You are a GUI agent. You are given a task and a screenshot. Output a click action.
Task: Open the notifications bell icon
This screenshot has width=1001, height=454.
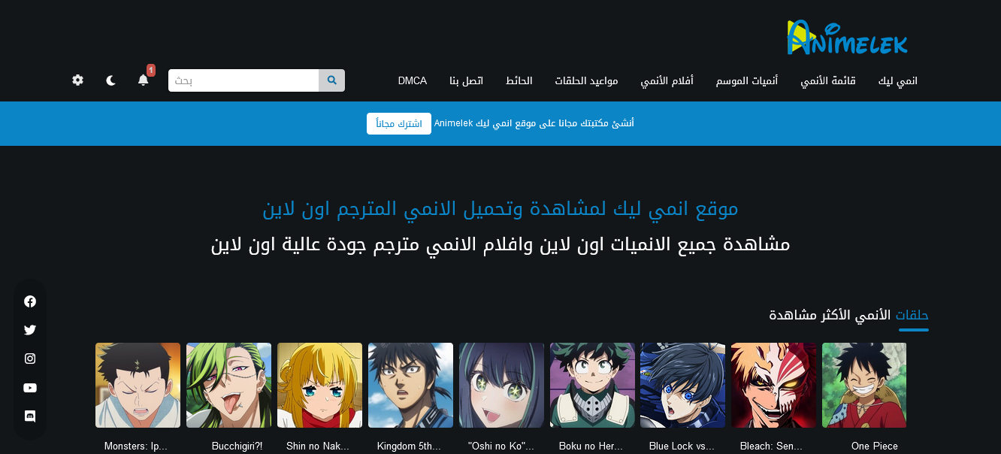point(144,80)
